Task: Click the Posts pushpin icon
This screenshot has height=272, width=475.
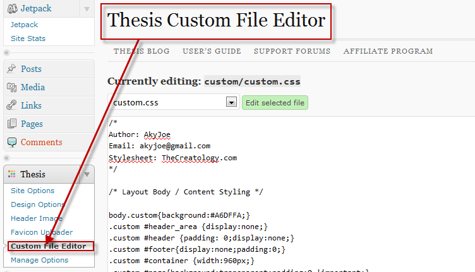Action: tap(11, 69)
